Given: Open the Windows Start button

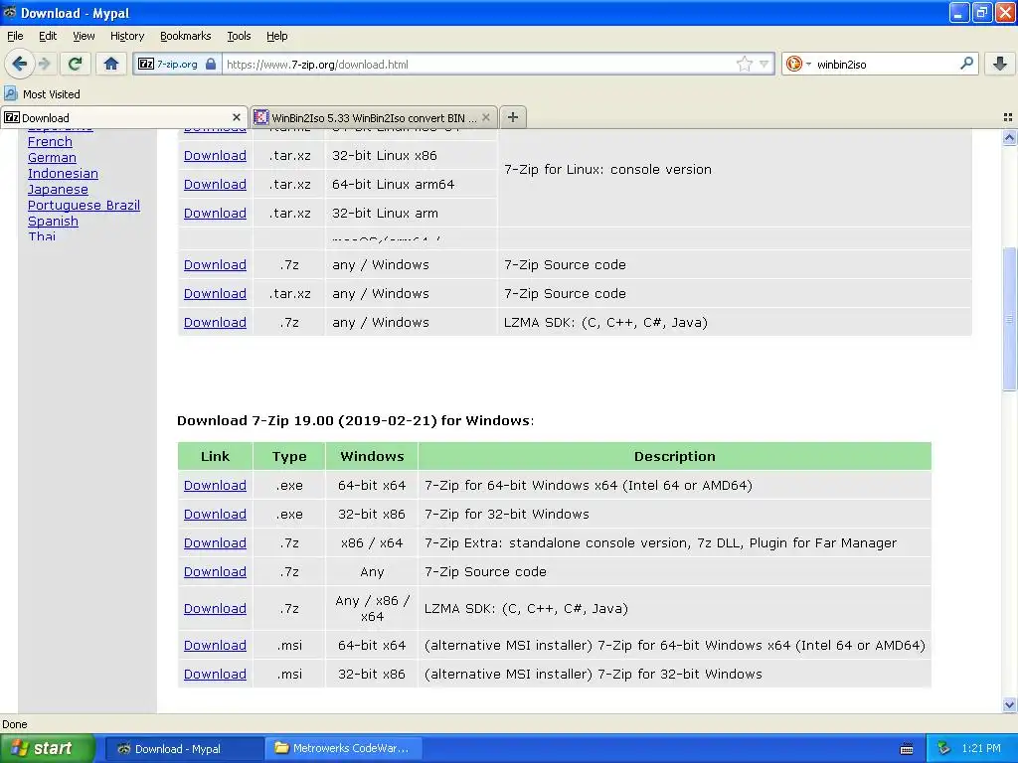Looking at the screenshot, I should [x=46, y=748].
